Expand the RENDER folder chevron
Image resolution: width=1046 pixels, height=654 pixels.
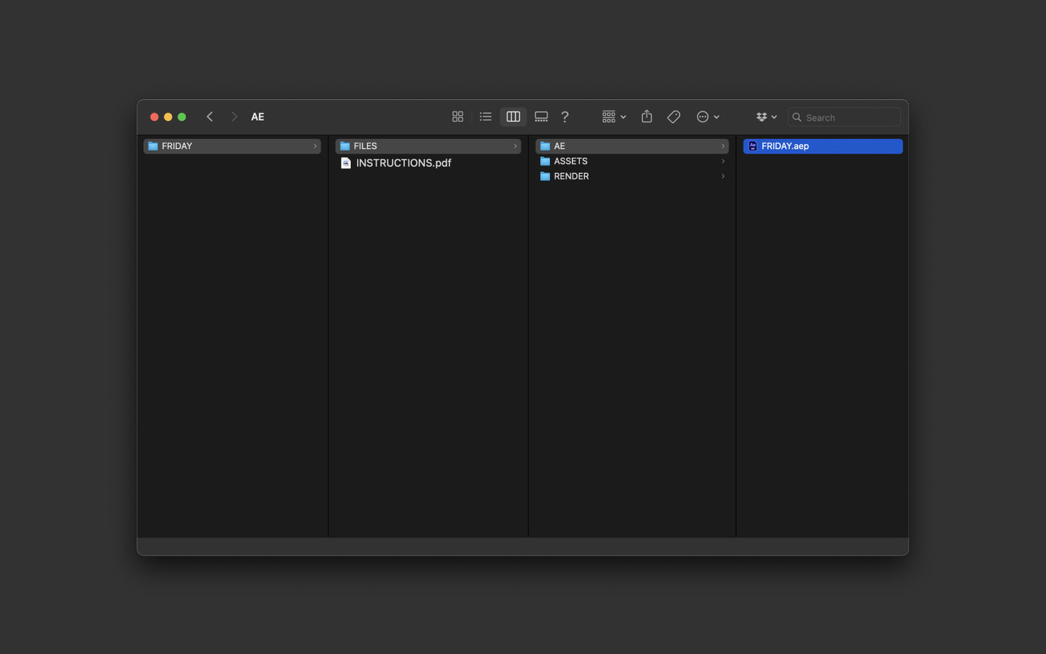click(x=723, y=177)
